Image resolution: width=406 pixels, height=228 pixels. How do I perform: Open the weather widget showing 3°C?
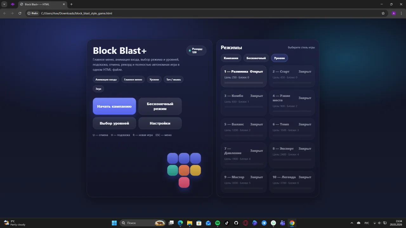(x=15, y=223)
